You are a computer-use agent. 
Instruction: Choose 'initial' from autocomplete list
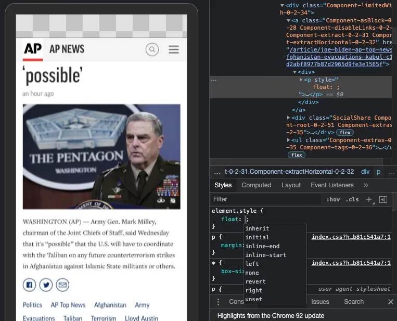point(275,237)
